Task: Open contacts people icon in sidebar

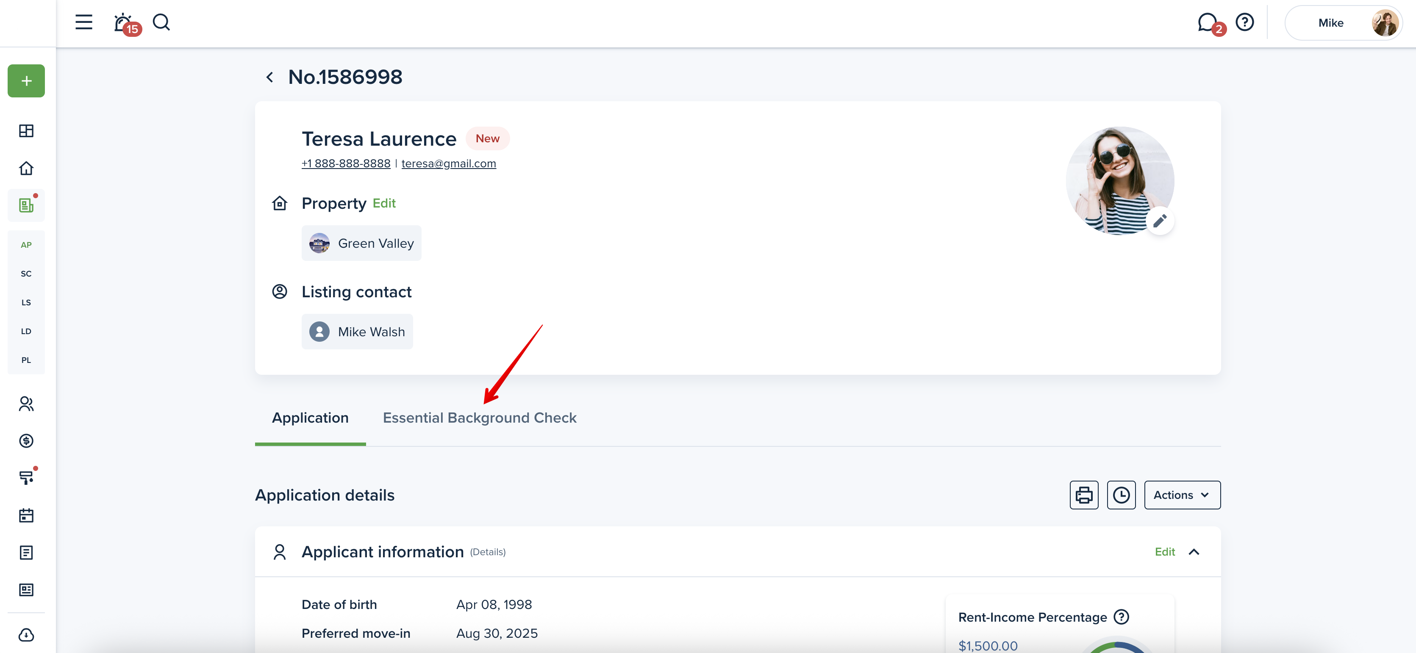Action: tap(26, 404)
